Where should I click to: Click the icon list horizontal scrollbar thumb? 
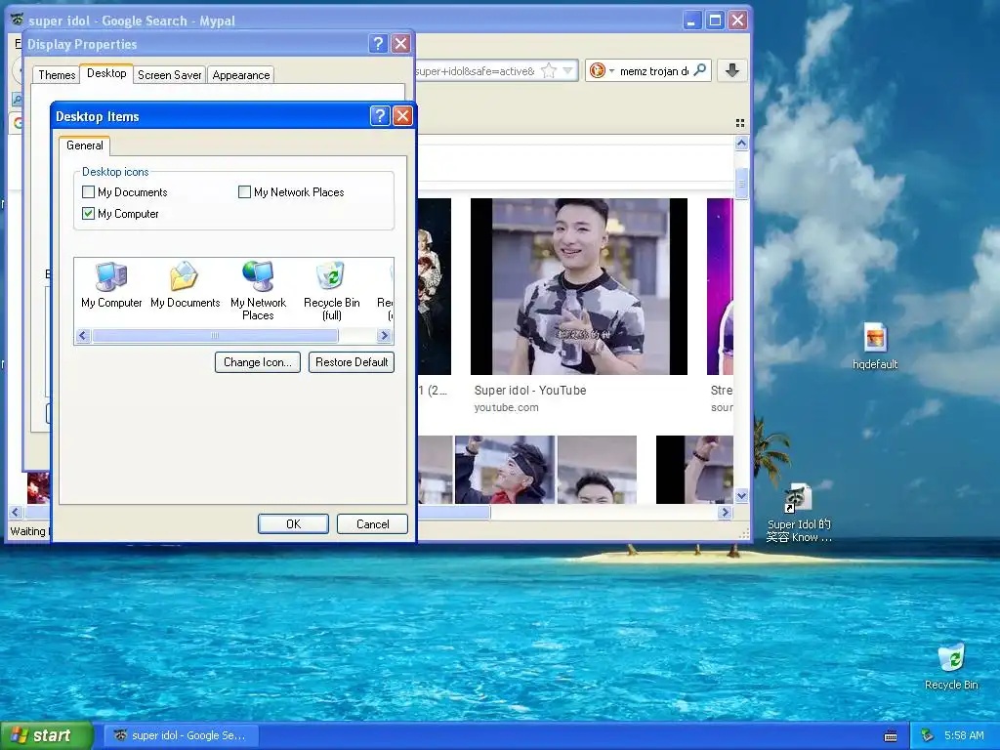(x=215, y=336)
